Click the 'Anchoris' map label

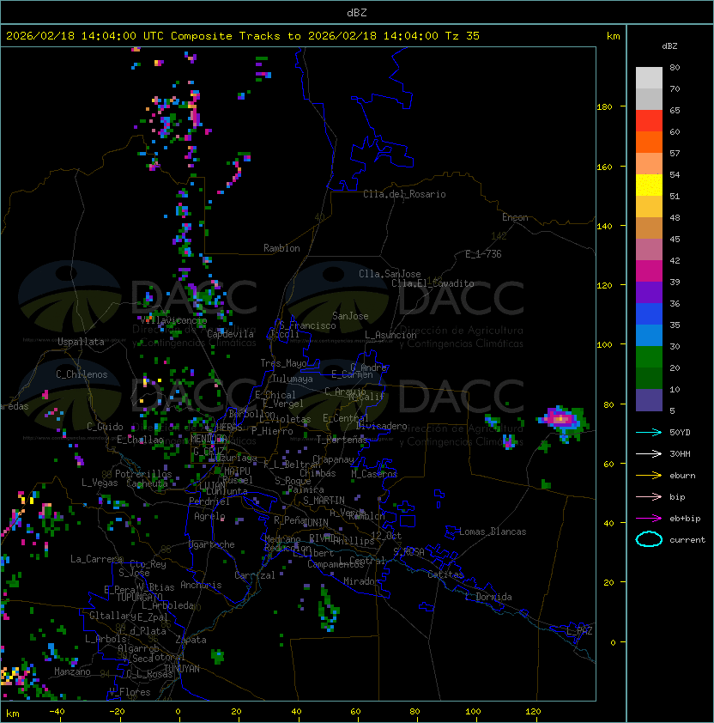pyautogui.click(x=201, y=585)
